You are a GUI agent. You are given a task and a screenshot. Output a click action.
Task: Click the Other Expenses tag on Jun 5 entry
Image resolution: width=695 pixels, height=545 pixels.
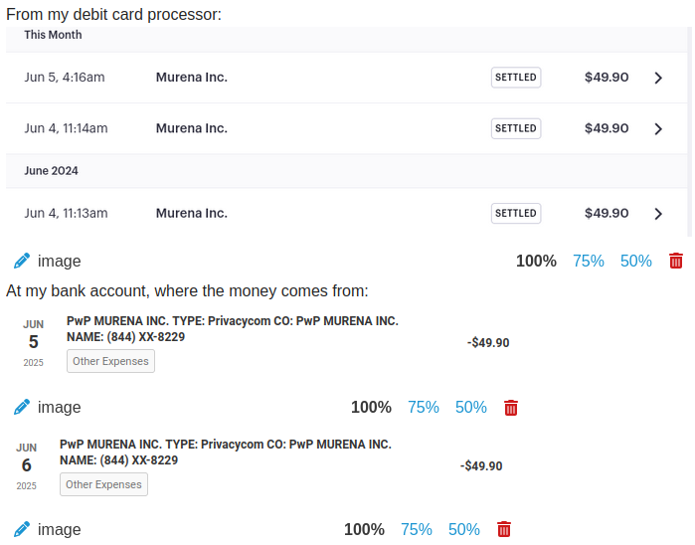110,361
